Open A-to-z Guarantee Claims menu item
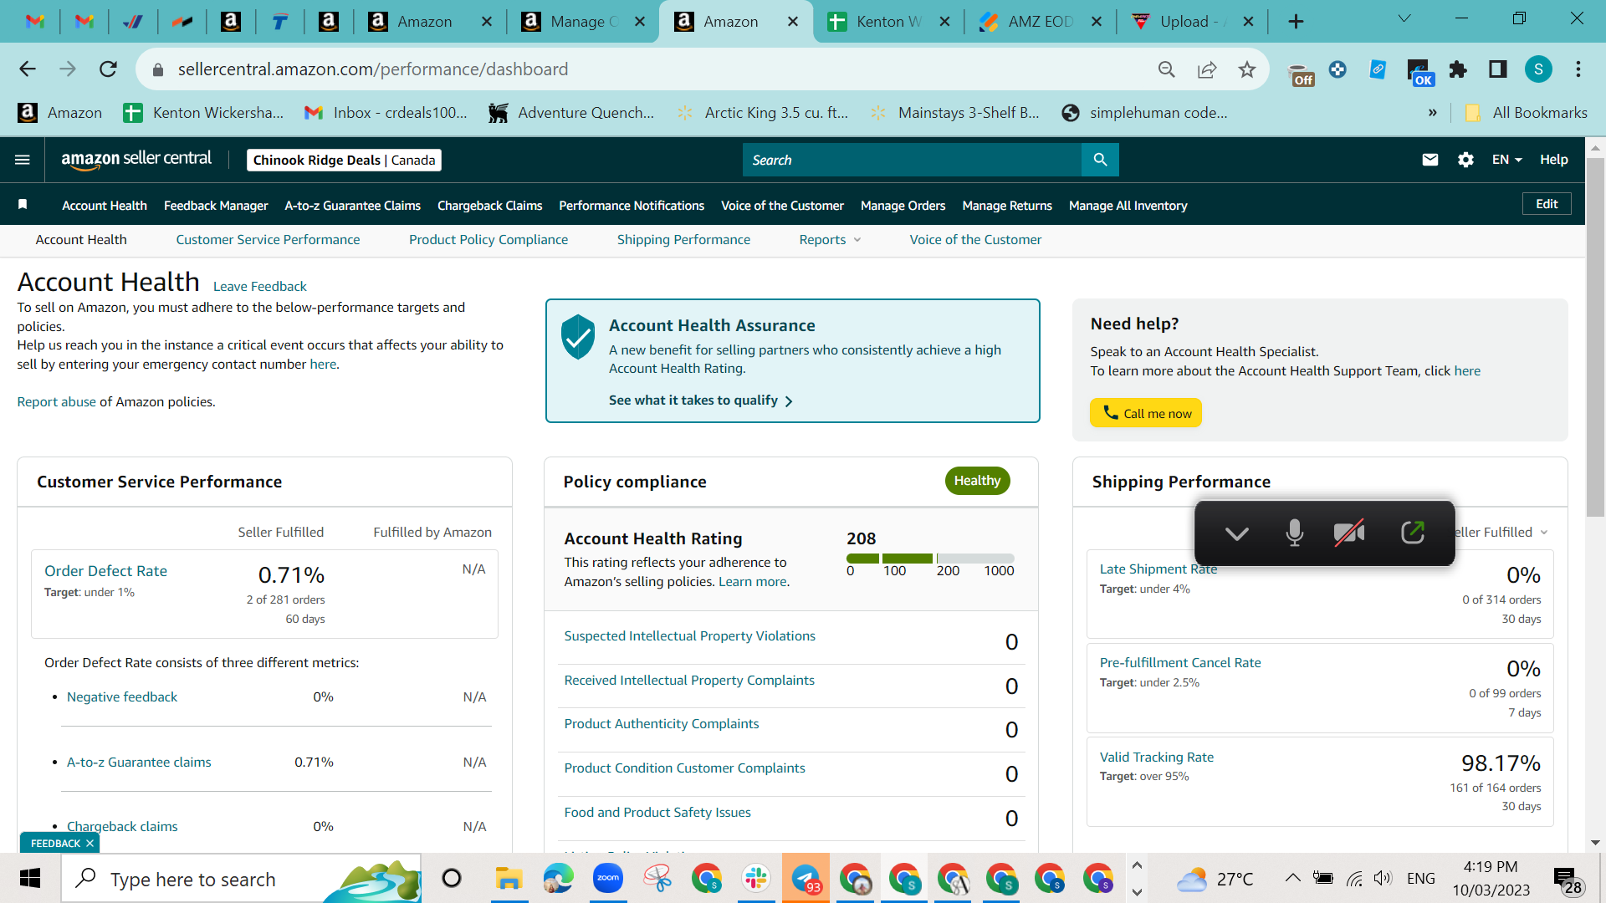The image size is (1606, 903). 352,206
